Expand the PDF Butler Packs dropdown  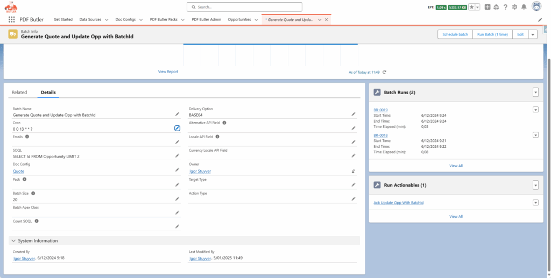(183, 20)
